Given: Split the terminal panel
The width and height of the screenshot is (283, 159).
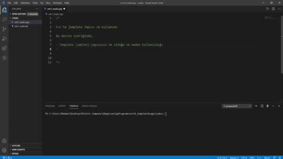Looking at the screenshot, I should click(262, 106).
